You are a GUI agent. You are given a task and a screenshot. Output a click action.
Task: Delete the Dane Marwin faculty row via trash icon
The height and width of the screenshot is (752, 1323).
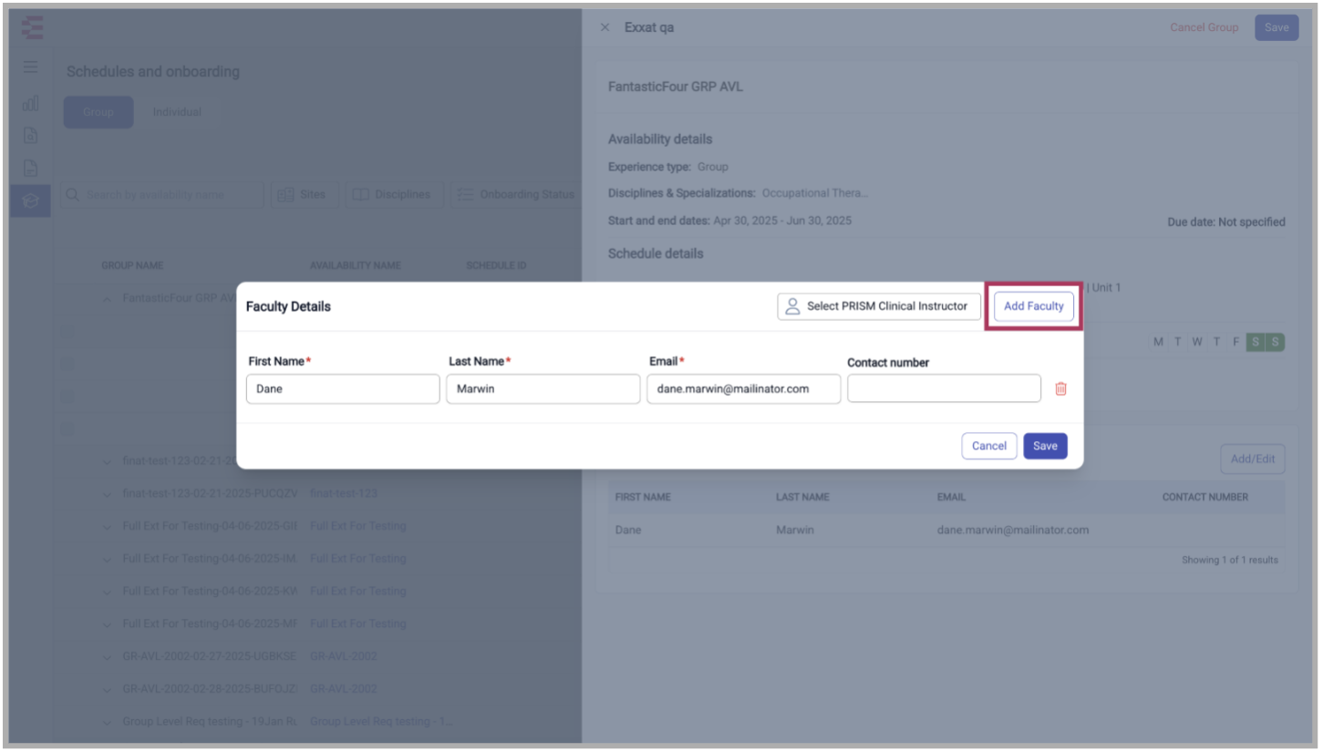pos(1060,389)
